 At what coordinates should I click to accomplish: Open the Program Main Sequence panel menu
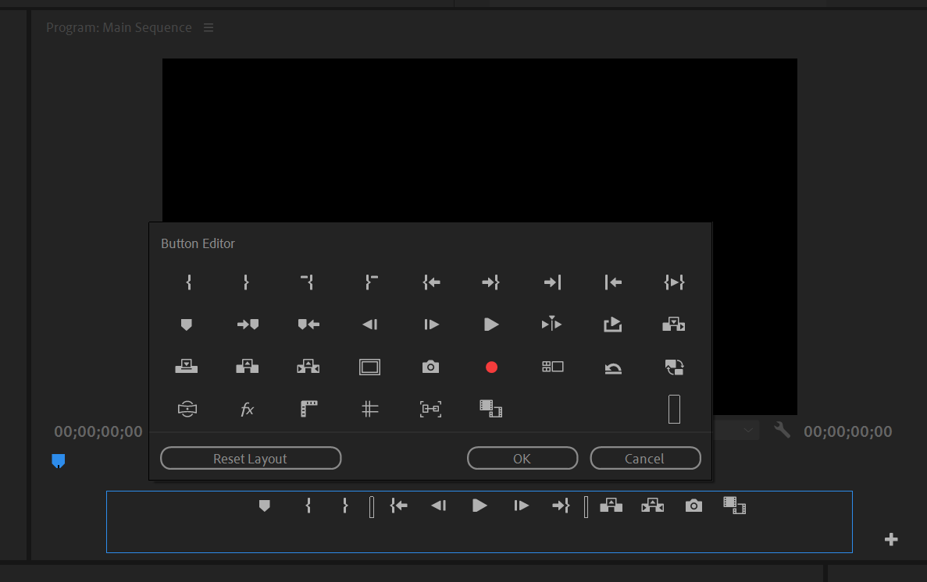[x=209, y=28]
